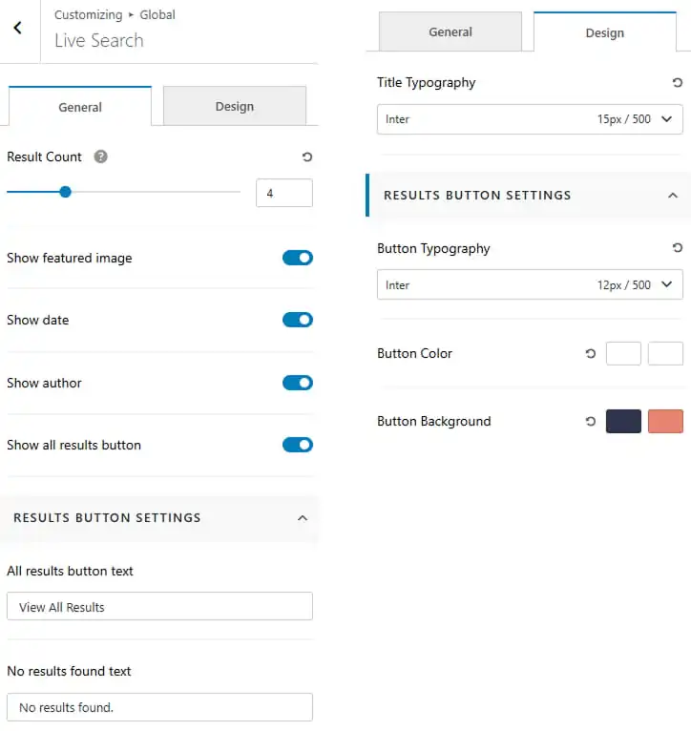Switch off the Show author toggle
Screen dimensions: 691x731
(x=298, y=383)
